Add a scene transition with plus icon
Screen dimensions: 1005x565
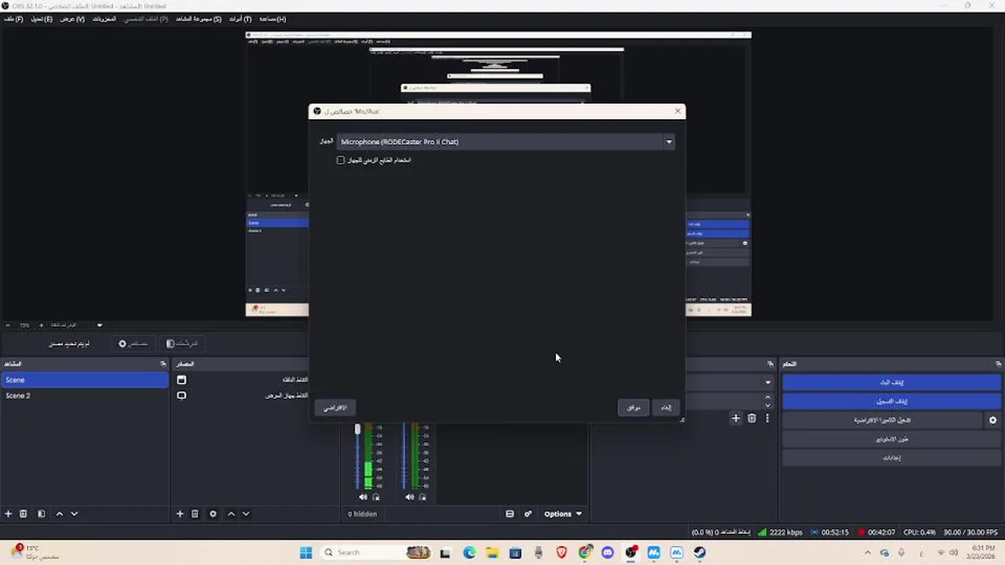tap(736, 418)
